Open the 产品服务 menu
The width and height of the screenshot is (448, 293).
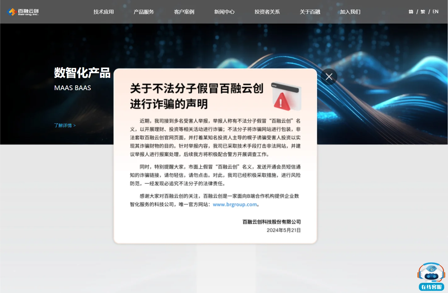point(144,12)
